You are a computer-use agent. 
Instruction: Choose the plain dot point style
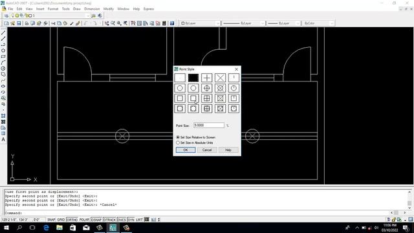point(180,78)
